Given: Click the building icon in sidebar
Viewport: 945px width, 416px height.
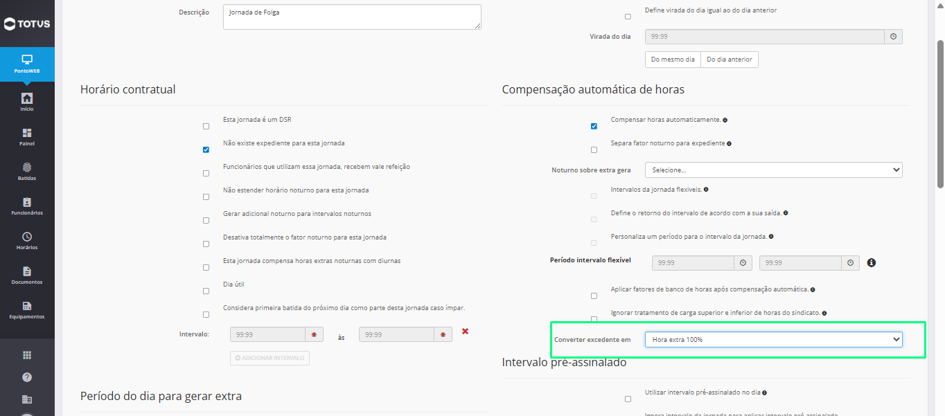Looking at the screenshot, I should 27,399.
